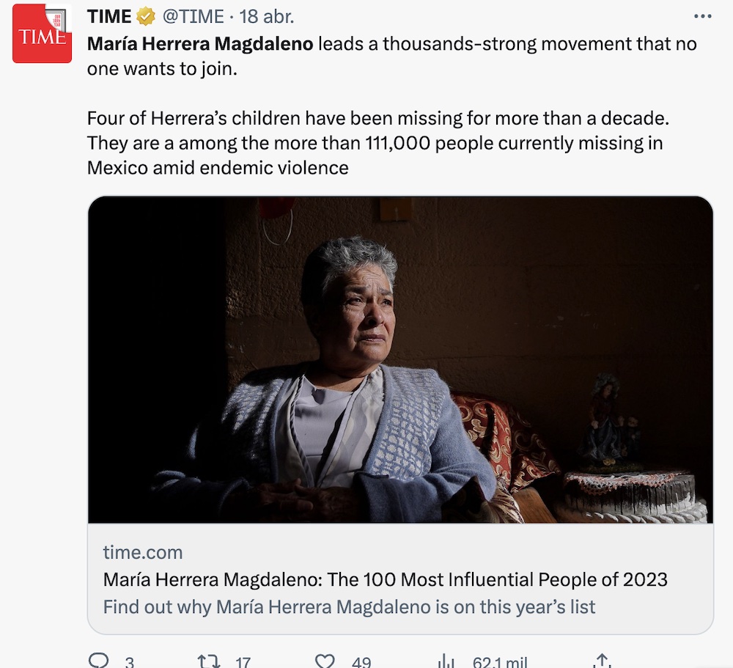Image resolution: width=733 pixels, height=668 pixels.
Task: Share the tweet via share icon
Action: (x=602, y=661)
